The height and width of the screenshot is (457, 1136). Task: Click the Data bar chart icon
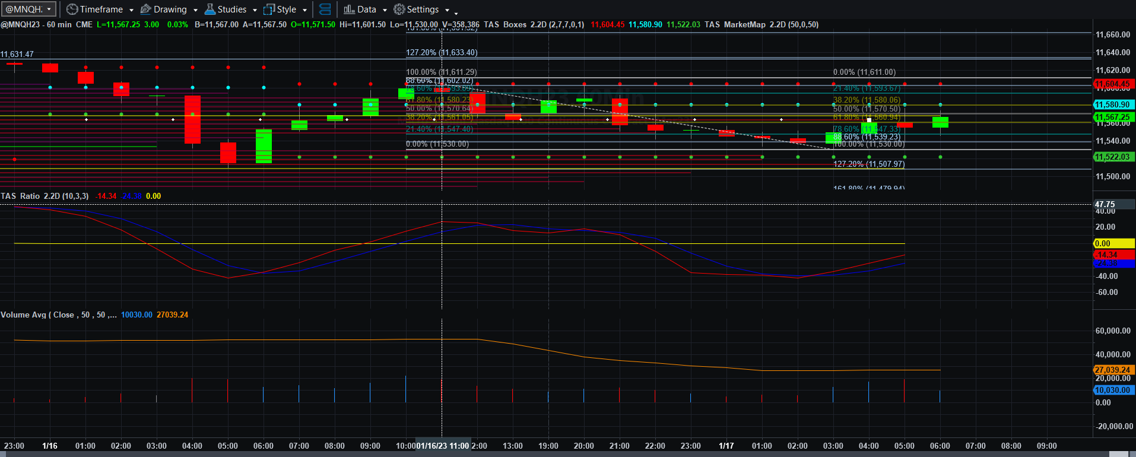point(349,9)
